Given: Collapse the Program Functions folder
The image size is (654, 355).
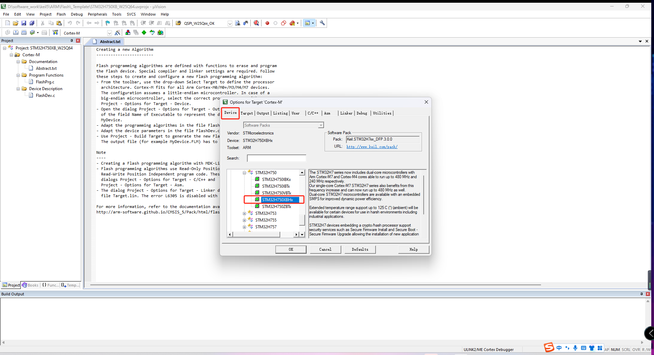Looking at the screenshot, I should pyautogui.click(x=18, y=75).
